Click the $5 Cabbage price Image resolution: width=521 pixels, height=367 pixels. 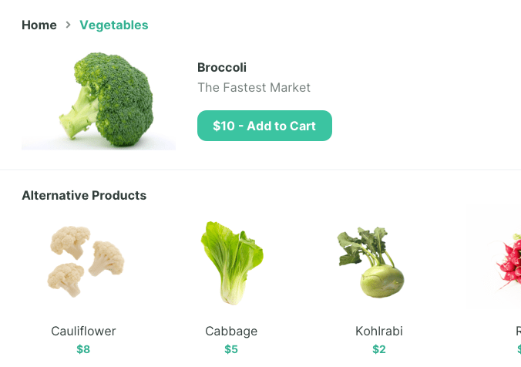click(231, 349)
